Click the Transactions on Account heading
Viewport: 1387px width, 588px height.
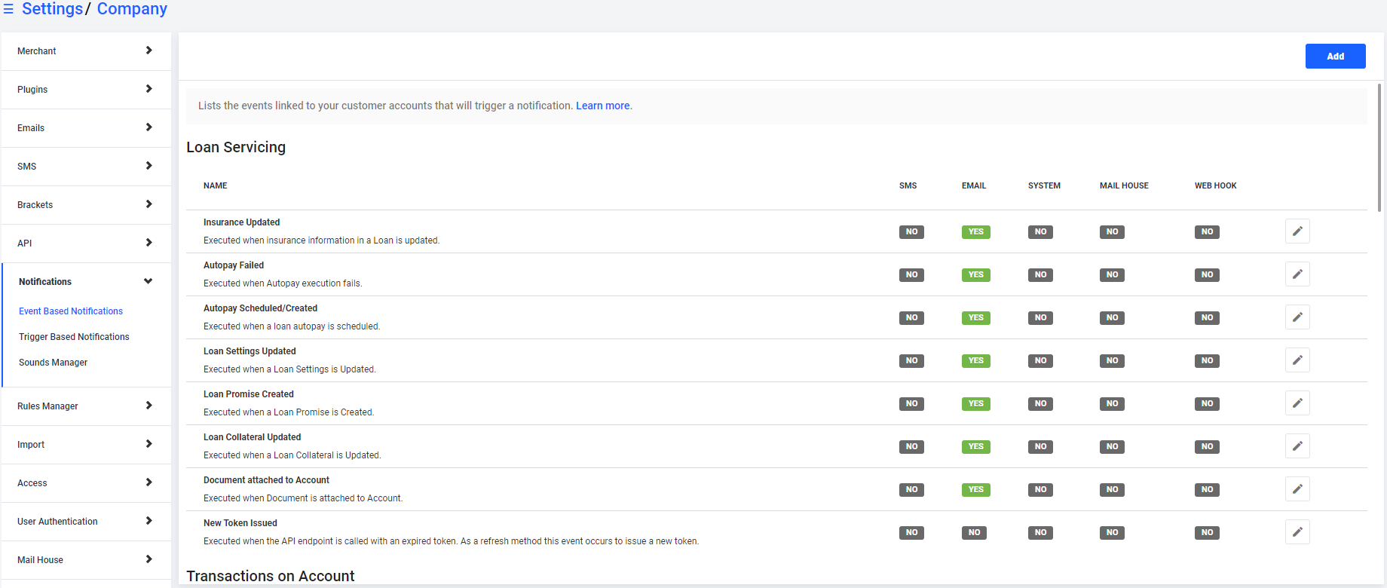click(x=270, y=576)
